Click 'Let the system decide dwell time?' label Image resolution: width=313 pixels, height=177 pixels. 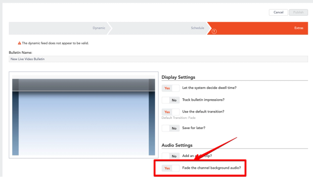(209, 88)
